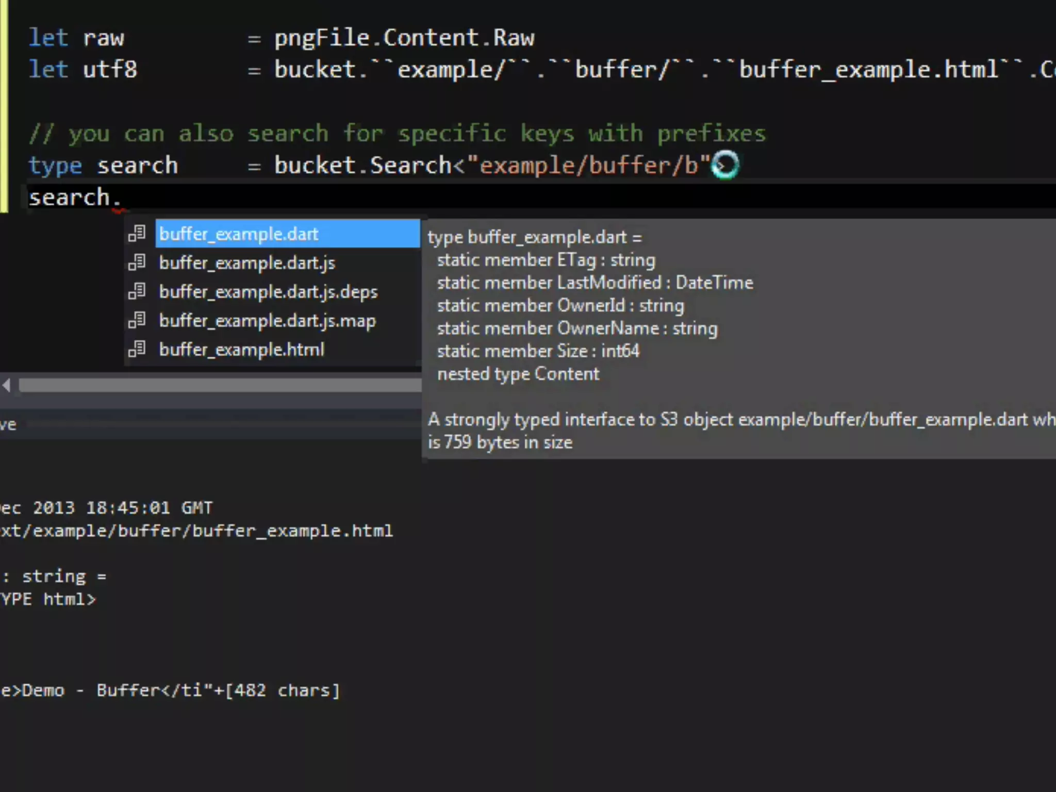Click the type icon beside buffer_example.dart

(137, 234)
